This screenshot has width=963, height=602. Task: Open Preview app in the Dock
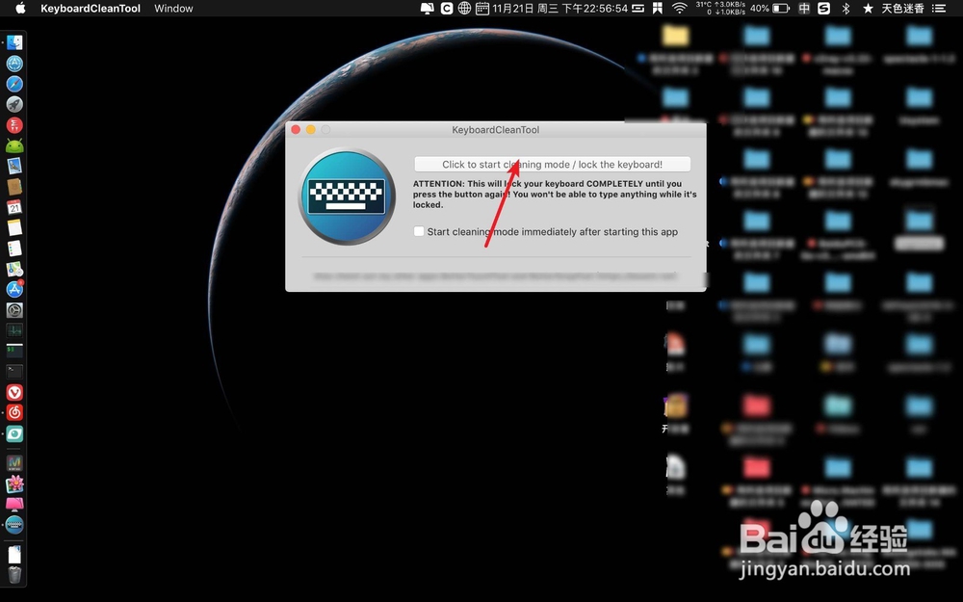click(x=14, y=166)
